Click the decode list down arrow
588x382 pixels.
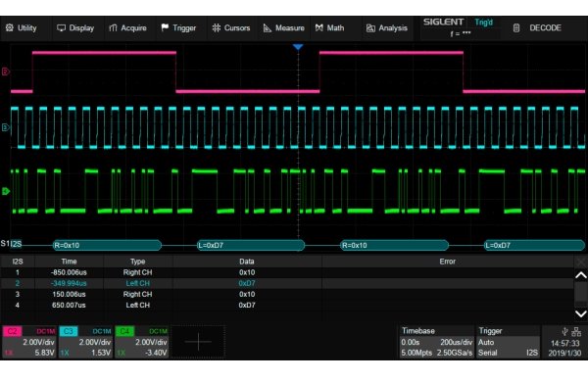581,313
